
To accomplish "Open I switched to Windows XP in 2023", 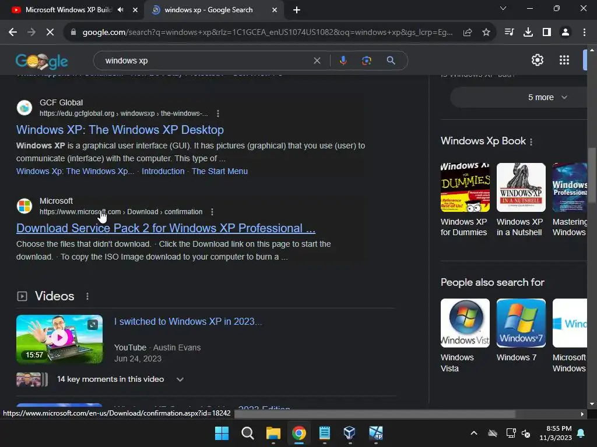I will [188, 321].
